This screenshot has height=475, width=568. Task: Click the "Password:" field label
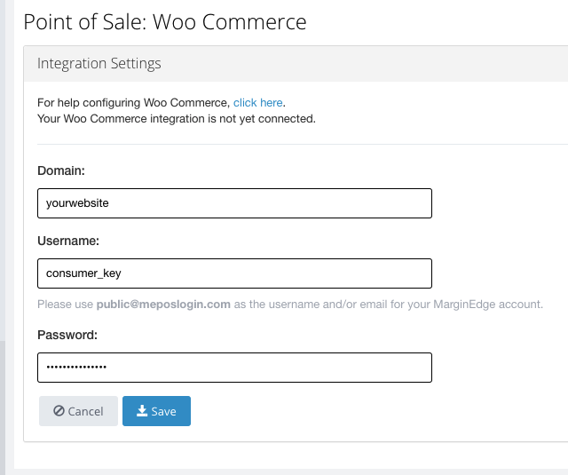[67, 335]
